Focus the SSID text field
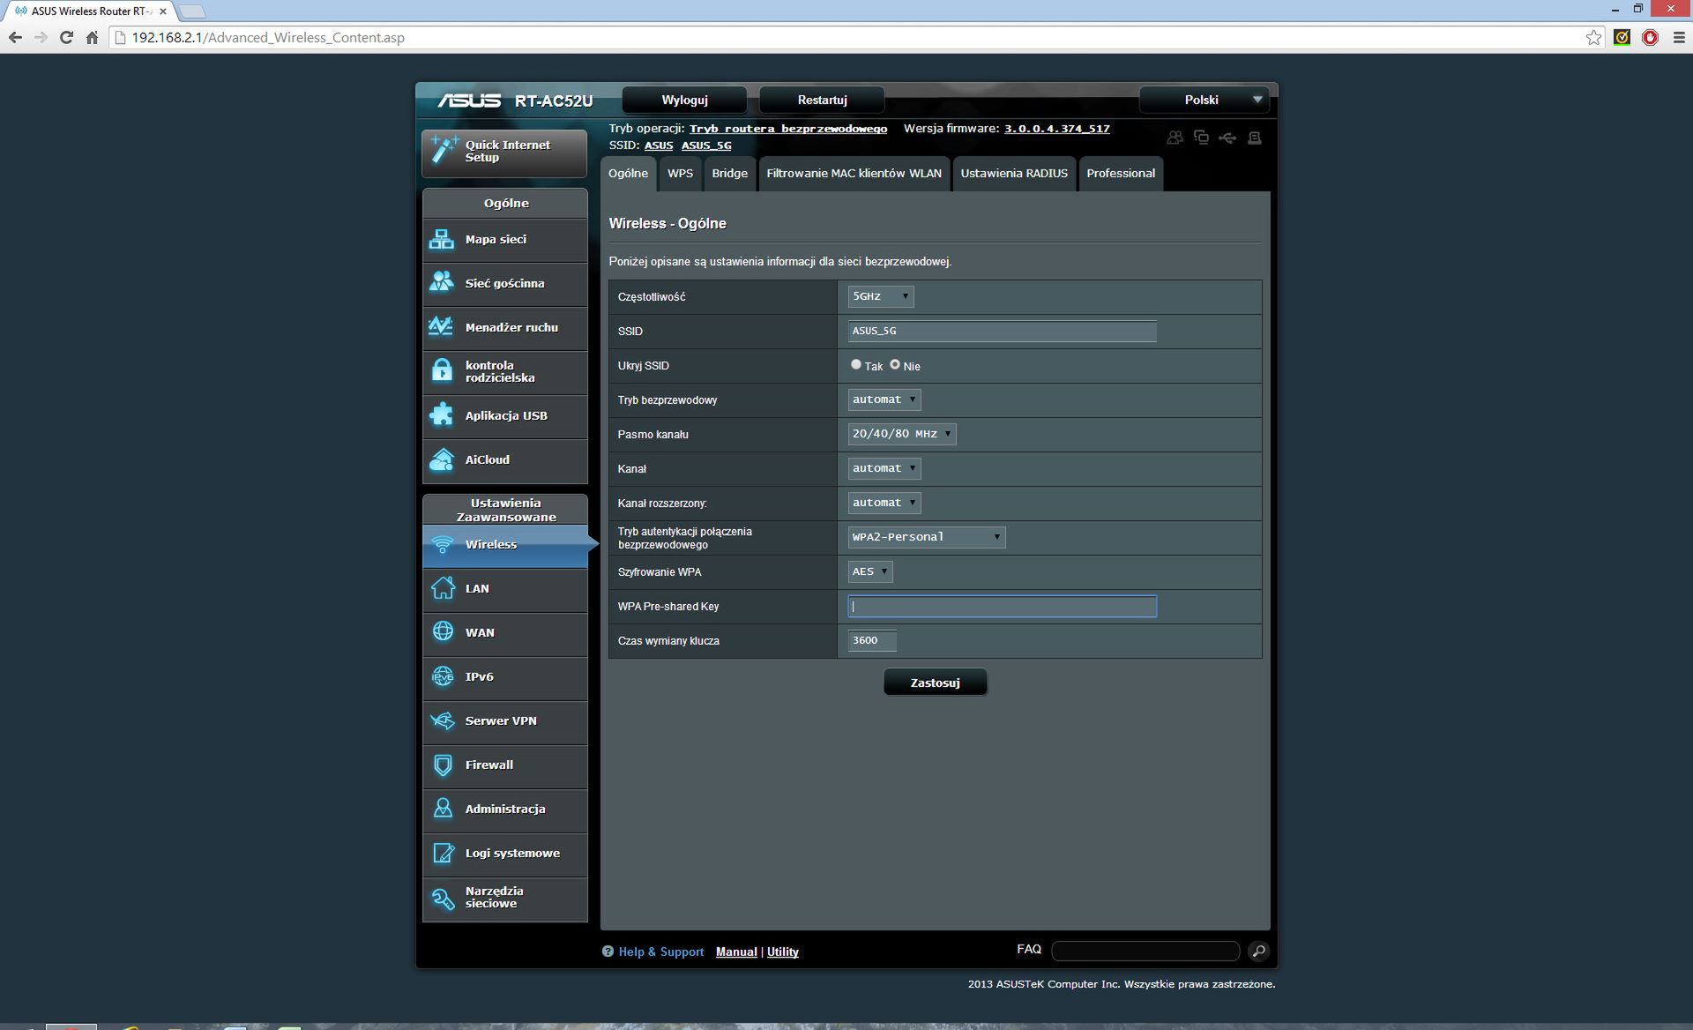Image resolution: width=1693 pixels, height=1030 pixels. pos(1002,331)
